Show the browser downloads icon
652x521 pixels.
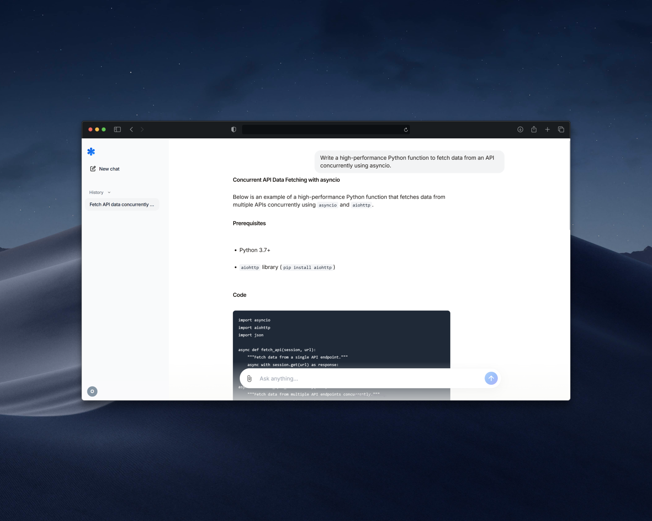pyautogui.click(x=520, y=130)
